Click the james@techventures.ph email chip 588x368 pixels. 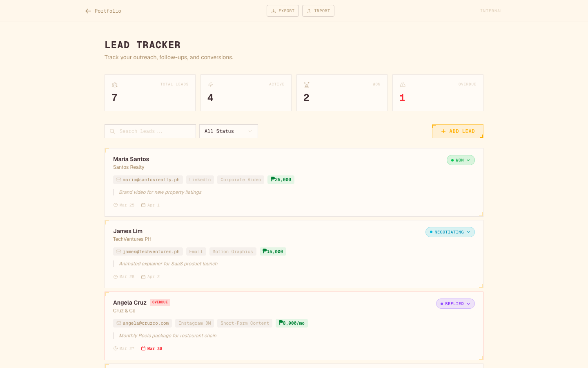click(148, 251)
